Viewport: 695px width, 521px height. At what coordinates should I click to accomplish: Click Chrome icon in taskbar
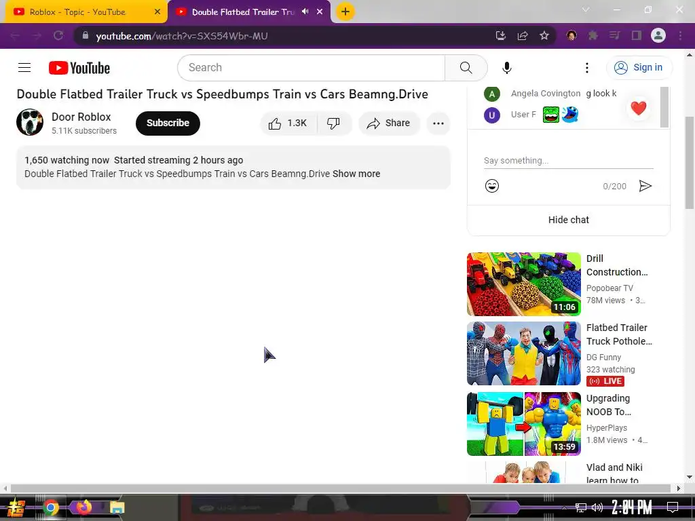(x=50, y=507)
